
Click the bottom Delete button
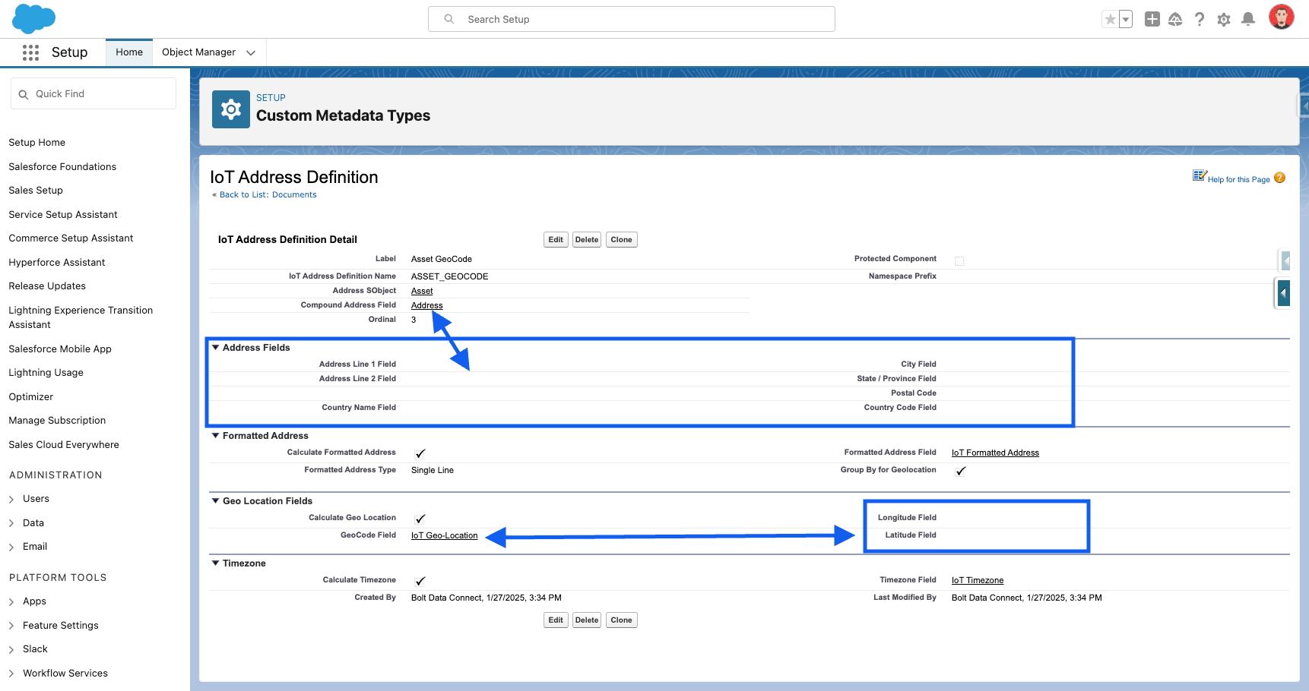pos(587,620)
